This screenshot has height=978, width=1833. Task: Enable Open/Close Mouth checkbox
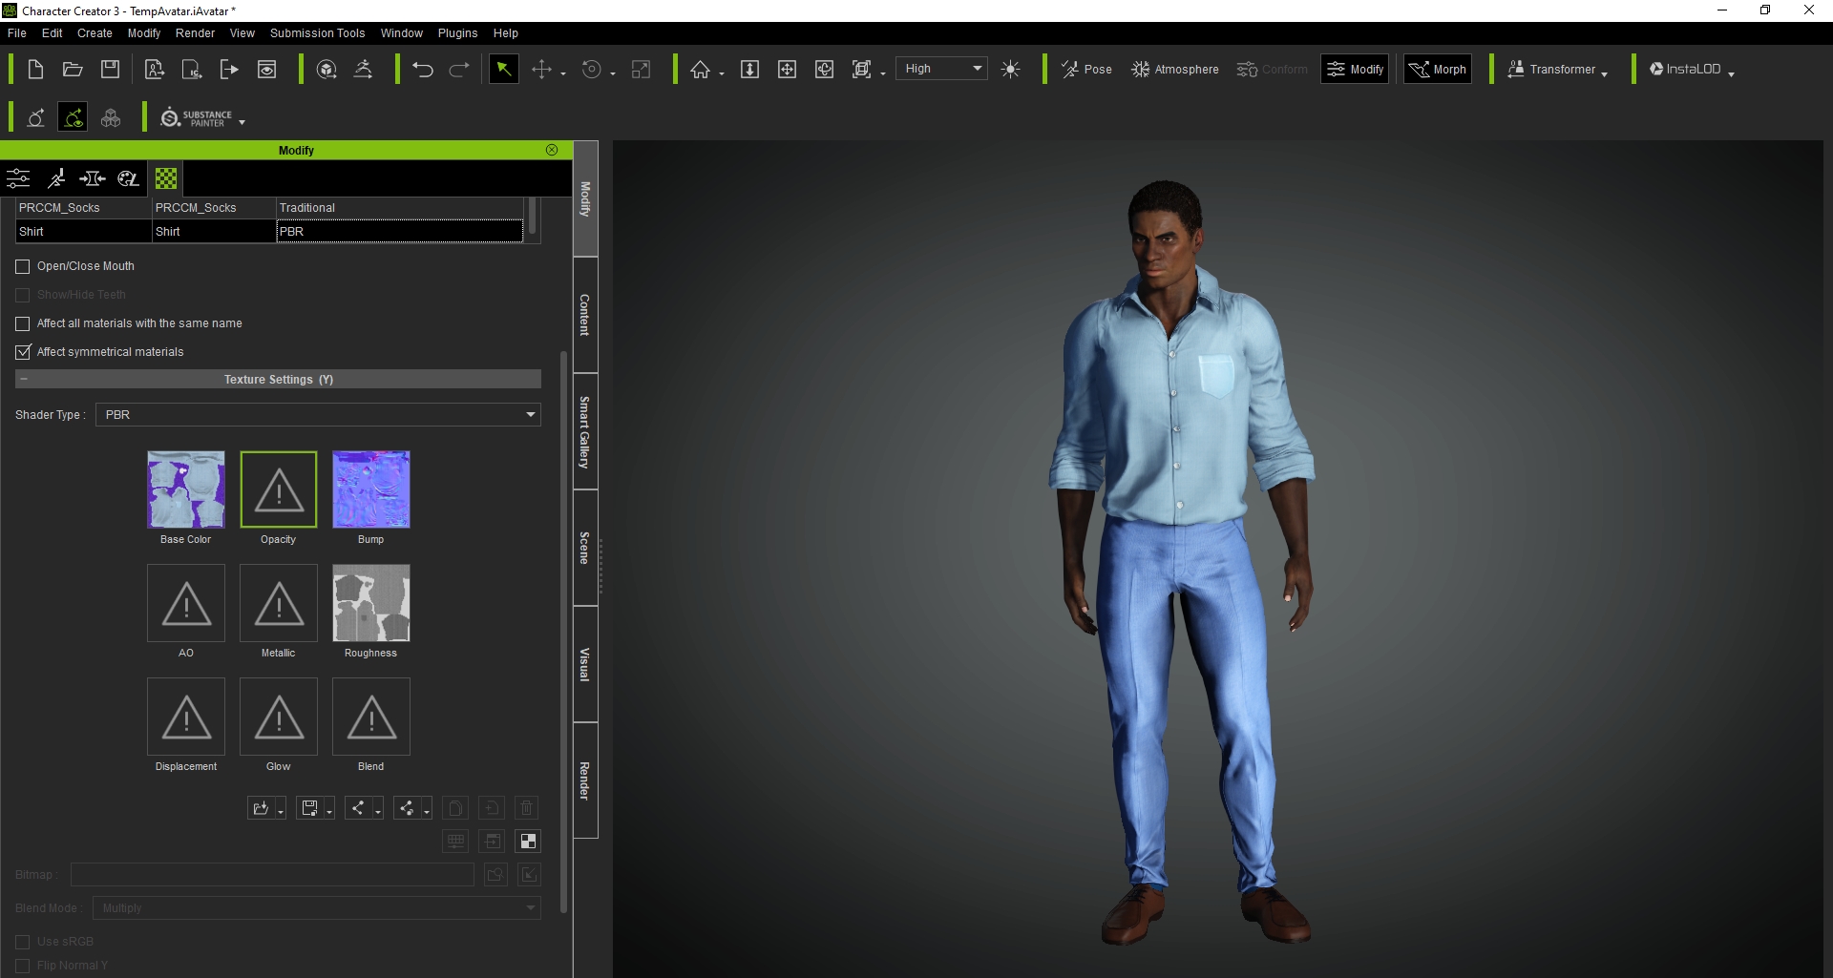tap(23, 266)
